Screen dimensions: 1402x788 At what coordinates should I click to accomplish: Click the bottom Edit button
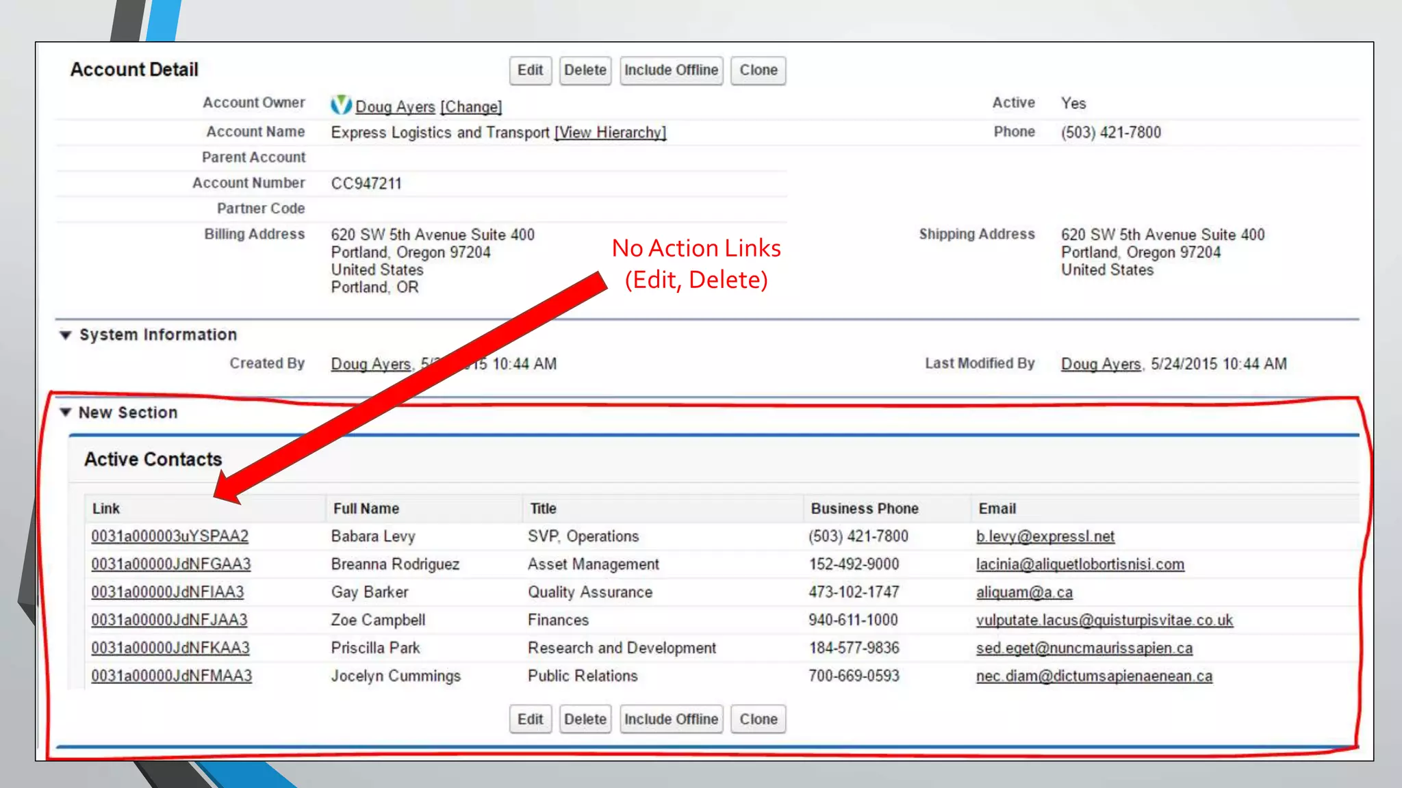pyautogui.click(x=531, y=720)
